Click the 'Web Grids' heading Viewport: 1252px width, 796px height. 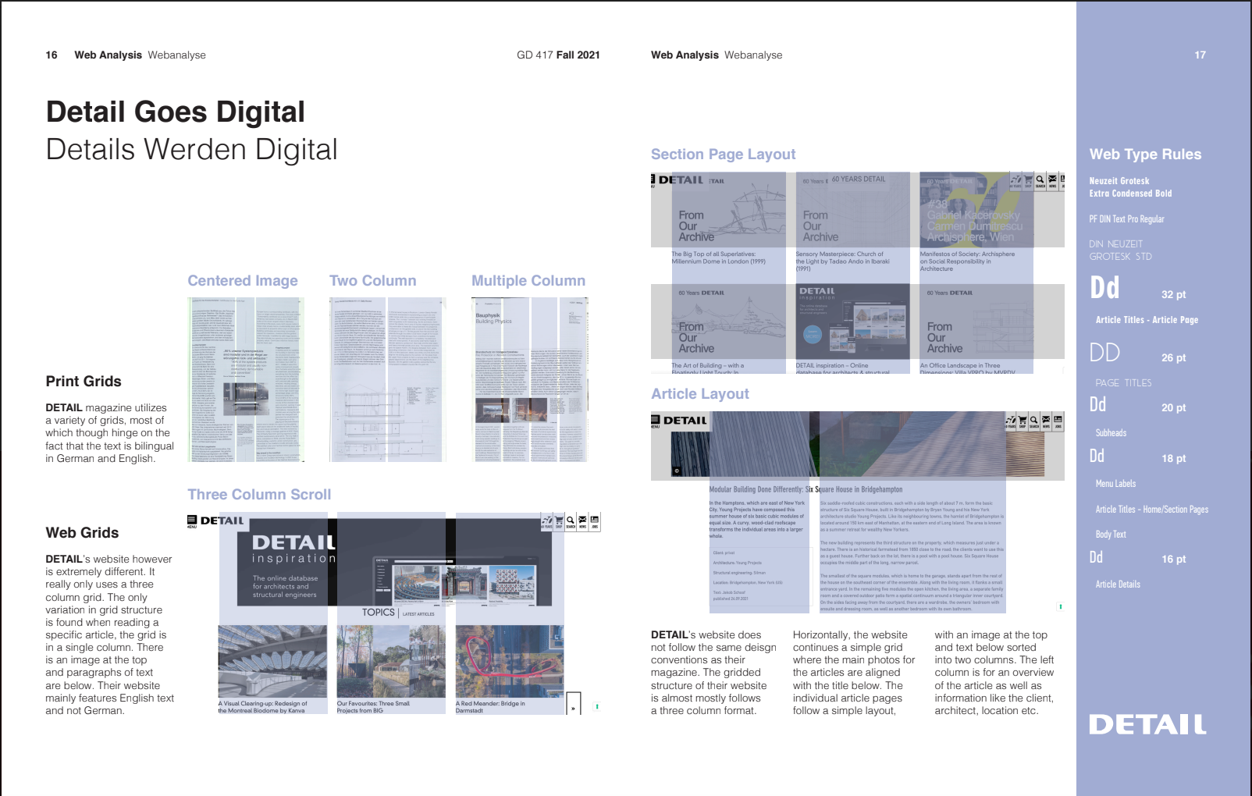click(82, 533)
